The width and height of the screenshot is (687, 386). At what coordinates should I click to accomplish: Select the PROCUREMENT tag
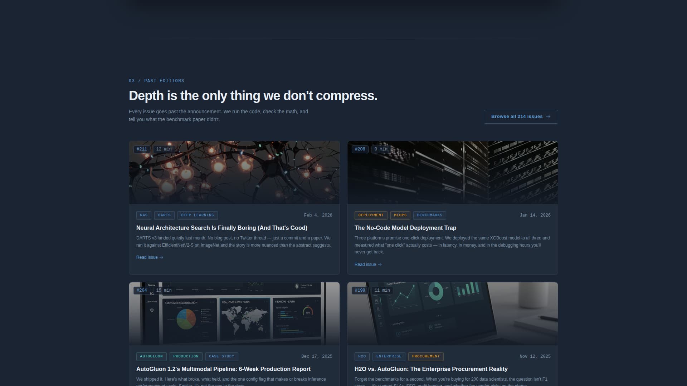click(x=426, y=356)
